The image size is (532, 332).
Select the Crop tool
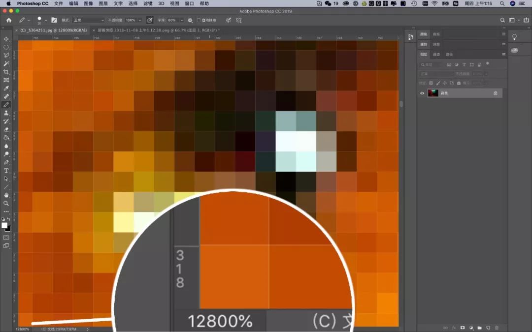(6, 72)
